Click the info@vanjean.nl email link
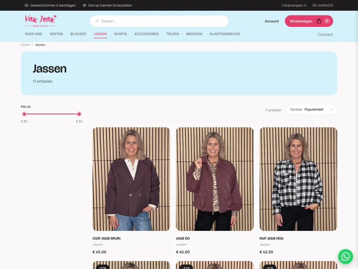 pos(294,5)
